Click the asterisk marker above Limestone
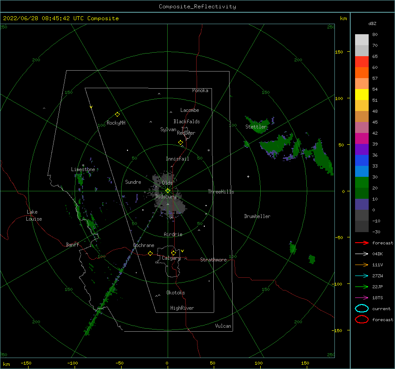This screenshot has height=369, width=395. pyautogui.click(x=83, y=165)
